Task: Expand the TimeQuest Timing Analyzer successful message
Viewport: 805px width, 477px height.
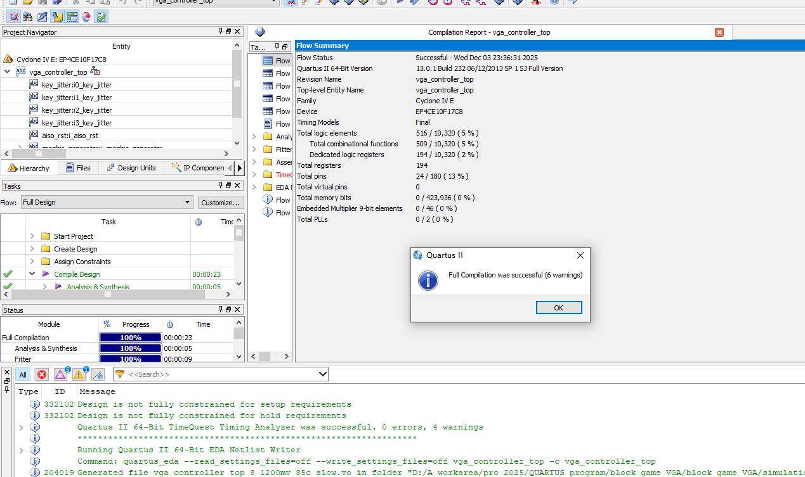Action: click(x=22, y=427)
